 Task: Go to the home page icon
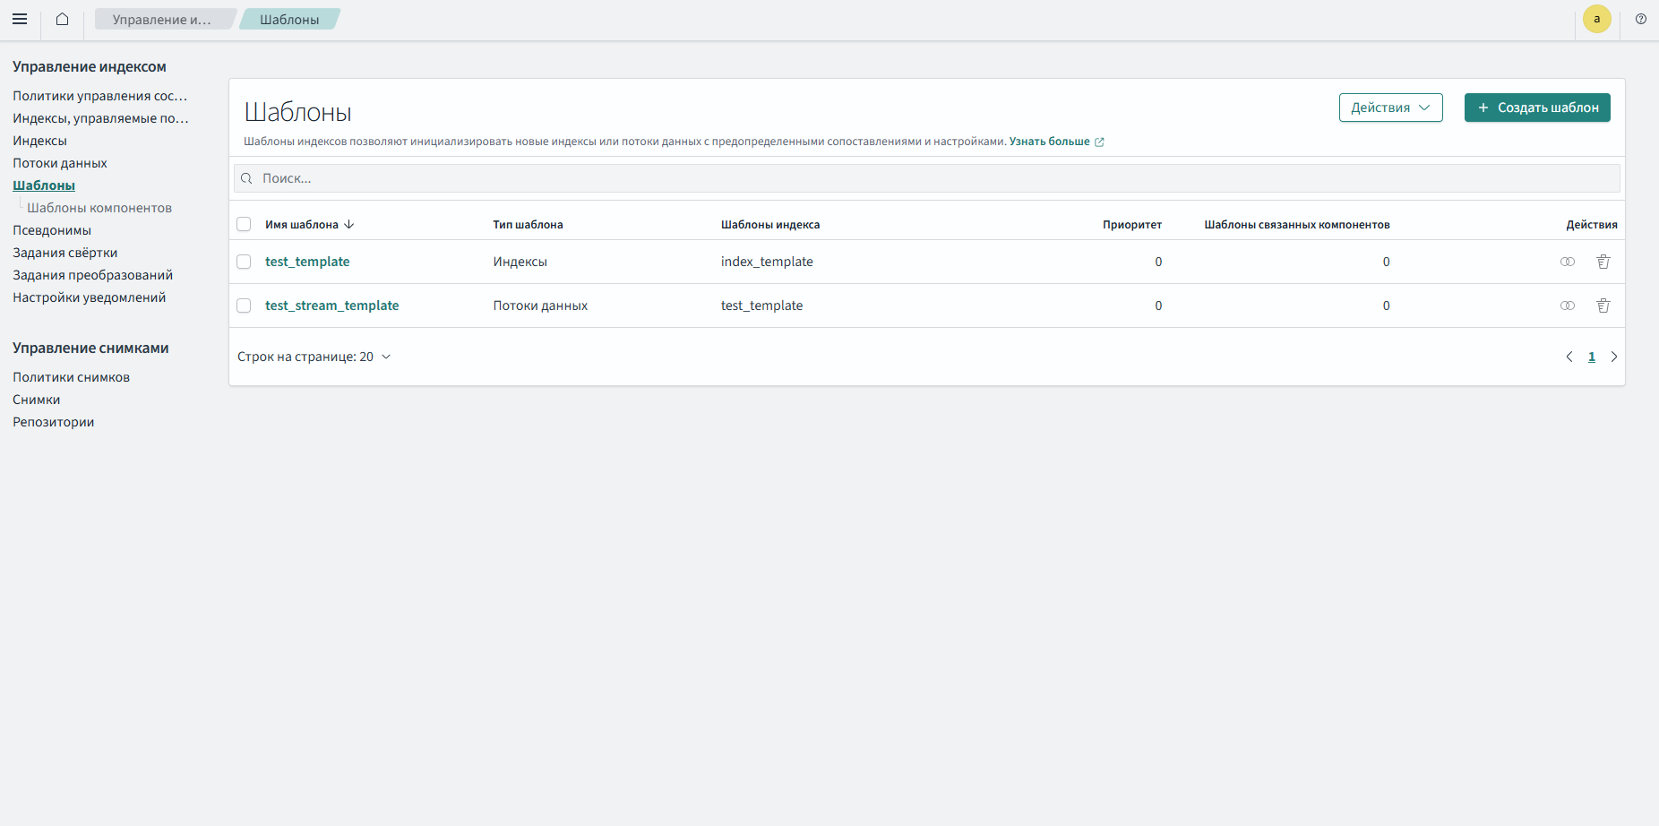click(x=62, y=19)
